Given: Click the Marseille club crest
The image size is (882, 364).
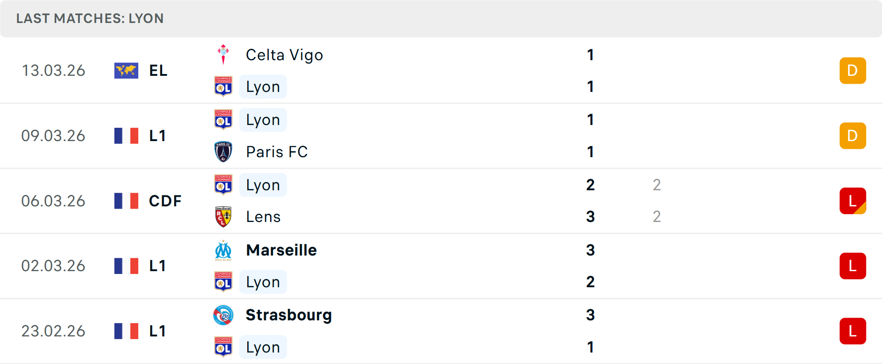Looking at the screenshot, I should click(x=223, y=250).
